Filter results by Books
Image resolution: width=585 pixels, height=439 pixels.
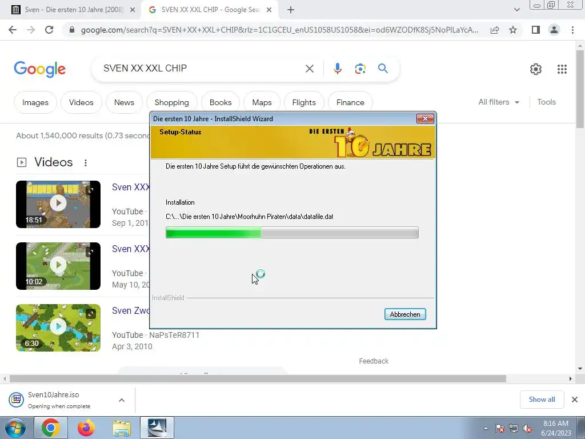coord(221,102)
